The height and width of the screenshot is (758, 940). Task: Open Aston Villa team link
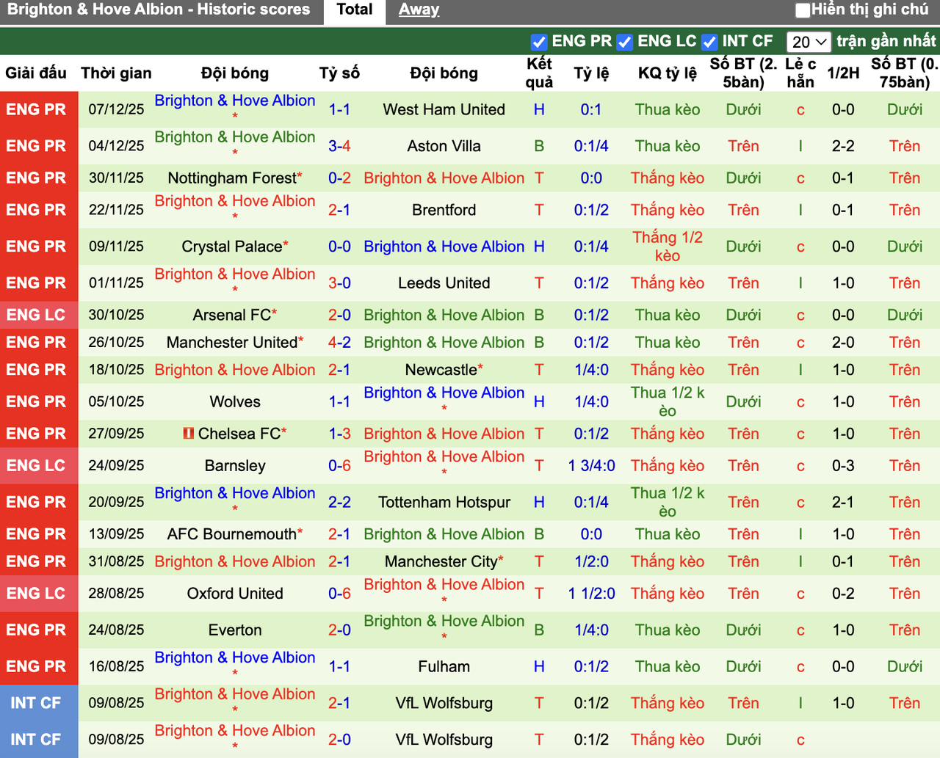pyautogui.click(x=444, y=146)
